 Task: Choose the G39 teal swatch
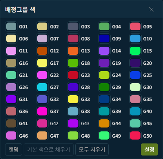click(104, 111)
